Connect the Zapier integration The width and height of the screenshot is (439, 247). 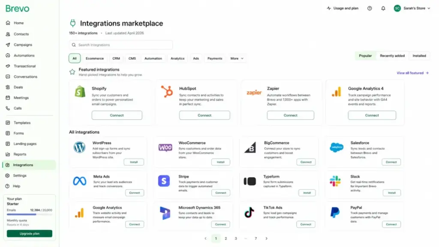pos(290,115)
